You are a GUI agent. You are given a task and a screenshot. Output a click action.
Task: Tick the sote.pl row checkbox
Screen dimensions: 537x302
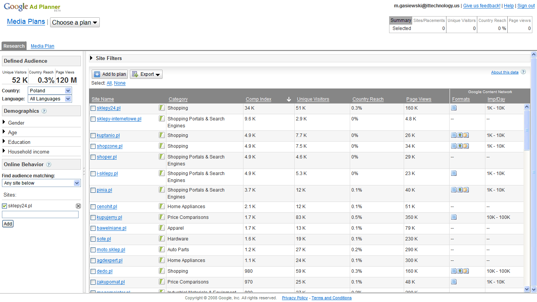[93, 239]
